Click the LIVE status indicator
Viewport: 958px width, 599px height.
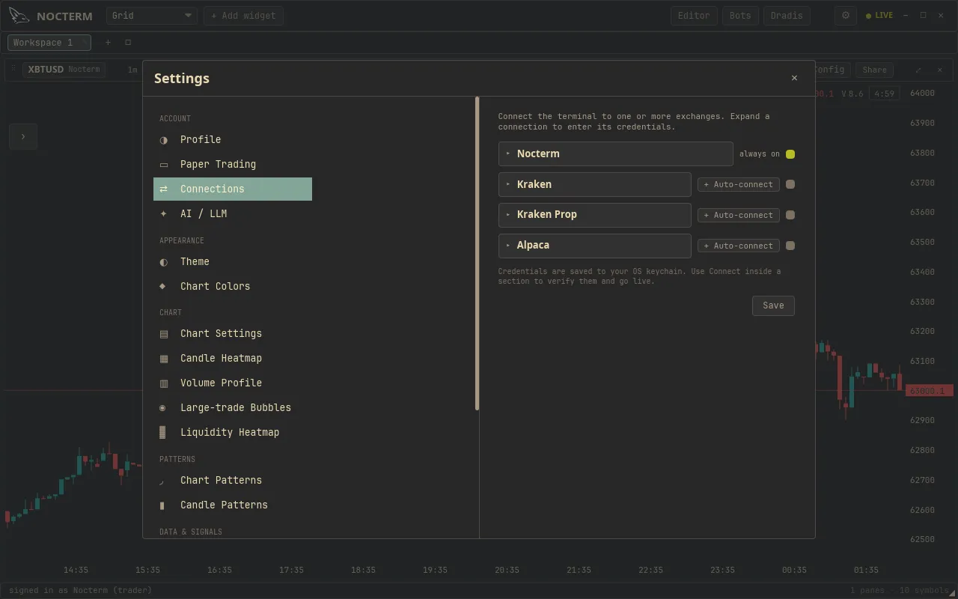pos(879,16)
